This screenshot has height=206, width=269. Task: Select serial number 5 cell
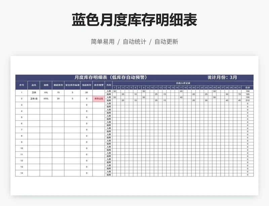click(22, 117)
